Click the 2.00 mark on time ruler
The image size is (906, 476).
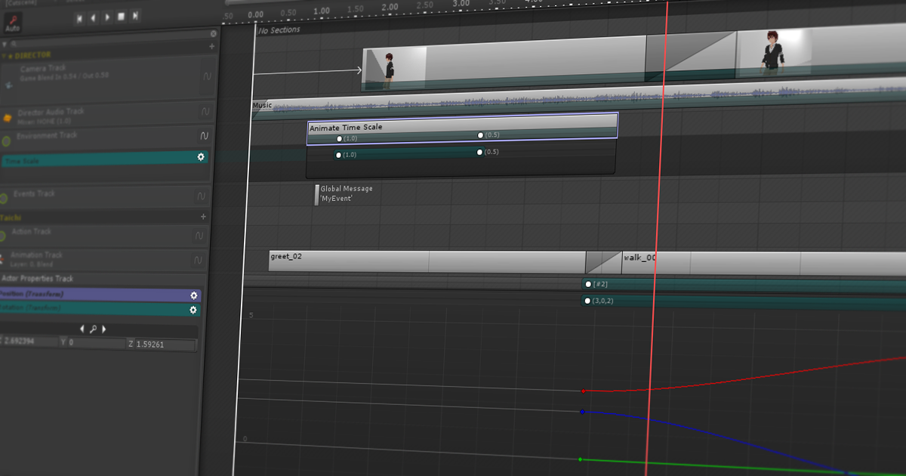click(390, 7)
